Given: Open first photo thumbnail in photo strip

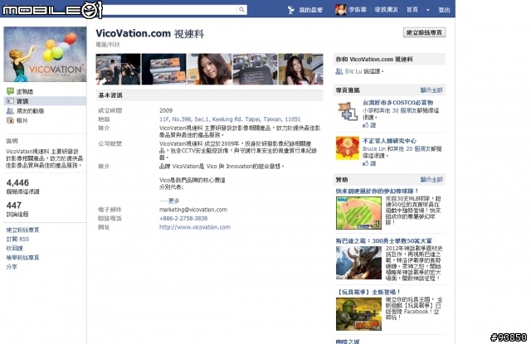Looking at the screenshot, I should click(x=118, y=69).
